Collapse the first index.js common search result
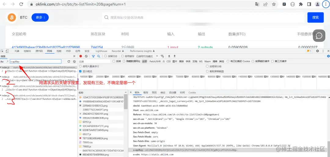 pos(1,68)
